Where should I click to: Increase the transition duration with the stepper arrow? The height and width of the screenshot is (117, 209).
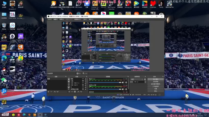tap(145, 81)
